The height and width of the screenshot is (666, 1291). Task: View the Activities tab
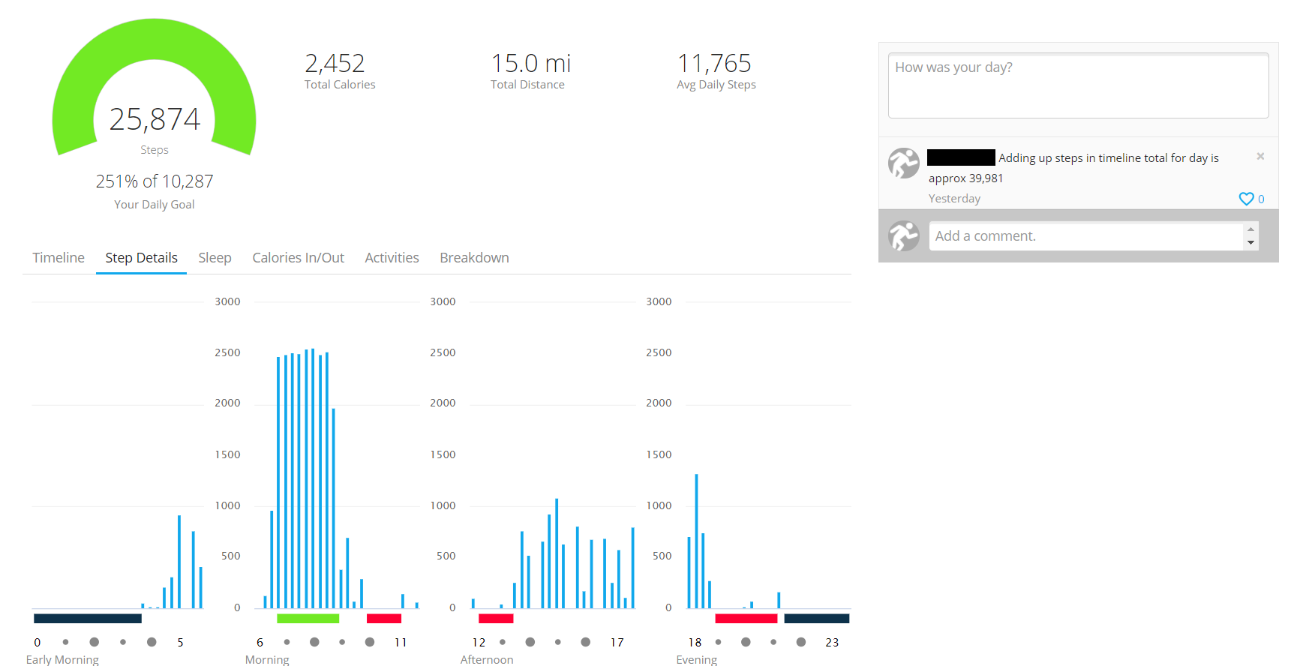coord(392,258)
